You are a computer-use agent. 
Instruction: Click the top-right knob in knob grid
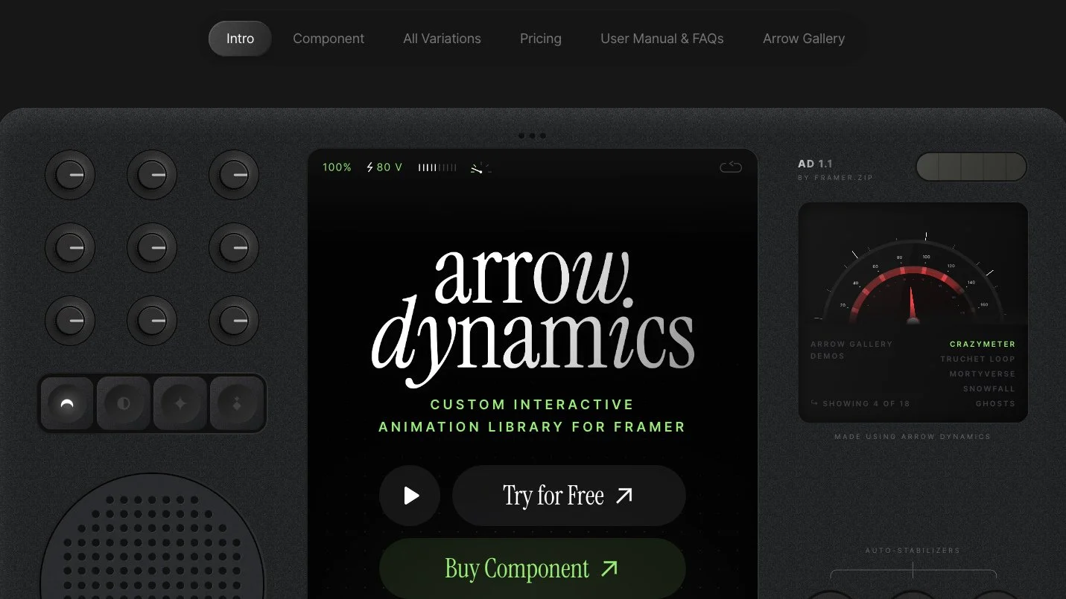point(234,176)
